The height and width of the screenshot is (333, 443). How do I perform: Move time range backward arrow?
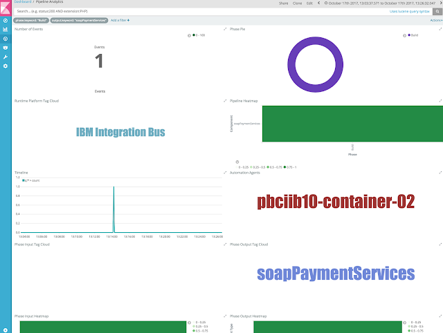click(x=318, y=3)
